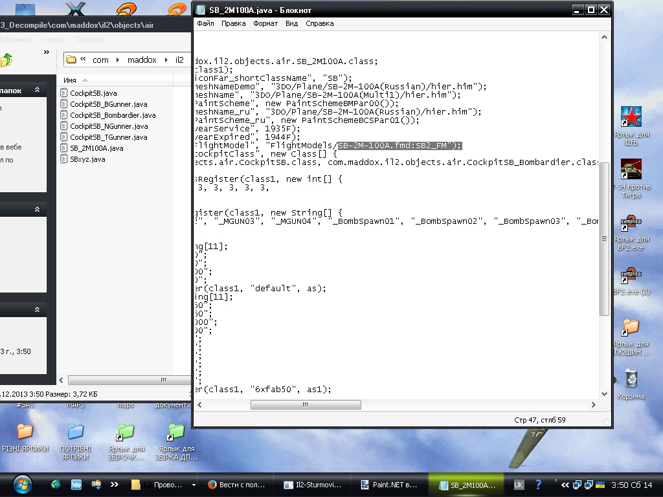Click Notepad vertical scrollbar thumb
The height and width of the screenshot is (497, 663).
coord(604,238)
